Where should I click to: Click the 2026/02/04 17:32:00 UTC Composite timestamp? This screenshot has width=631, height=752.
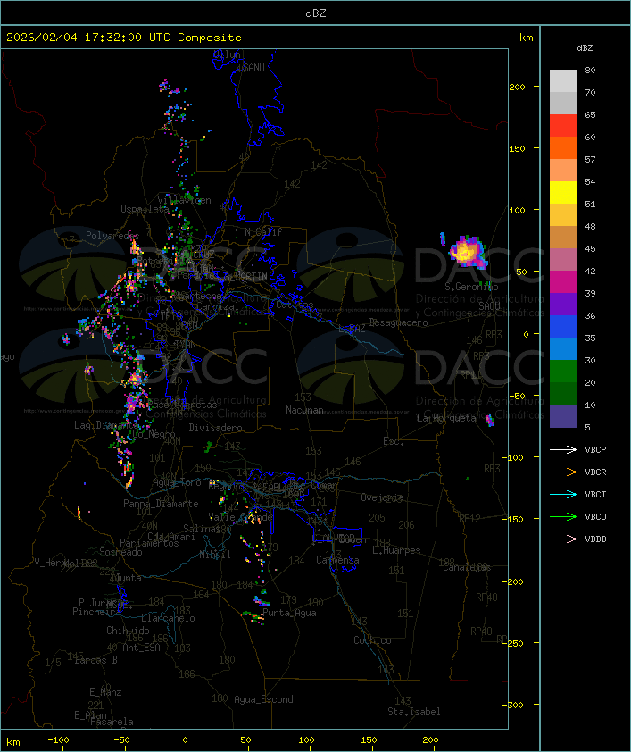[124, 38]
